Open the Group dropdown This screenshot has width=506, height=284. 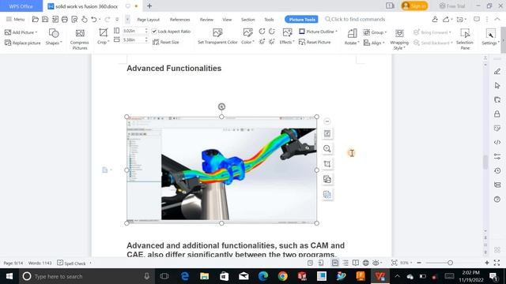[375, 32]
